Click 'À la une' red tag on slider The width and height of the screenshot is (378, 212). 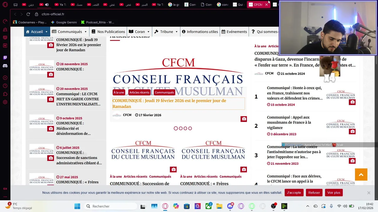[x=119, y=92]
